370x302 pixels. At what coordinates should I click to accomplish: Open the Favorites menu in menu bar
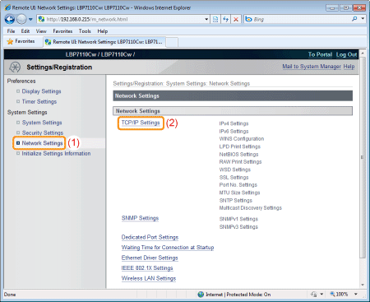point(62,31)
